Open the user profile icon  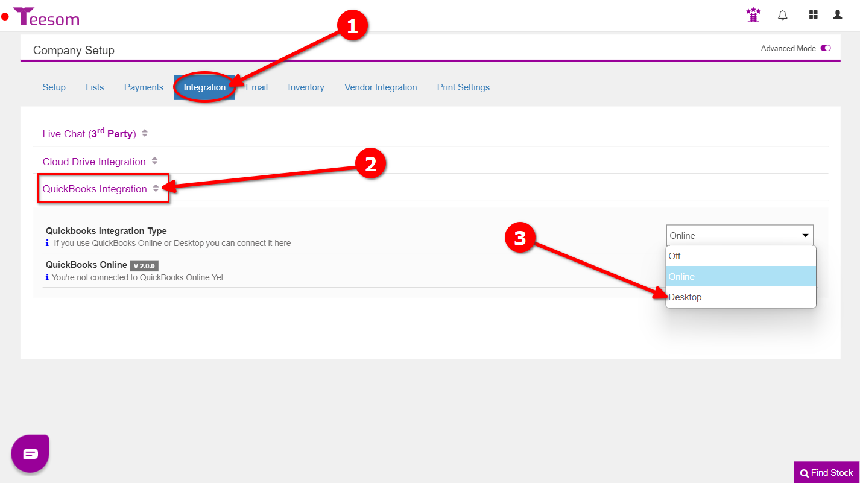tap(838, 14)
